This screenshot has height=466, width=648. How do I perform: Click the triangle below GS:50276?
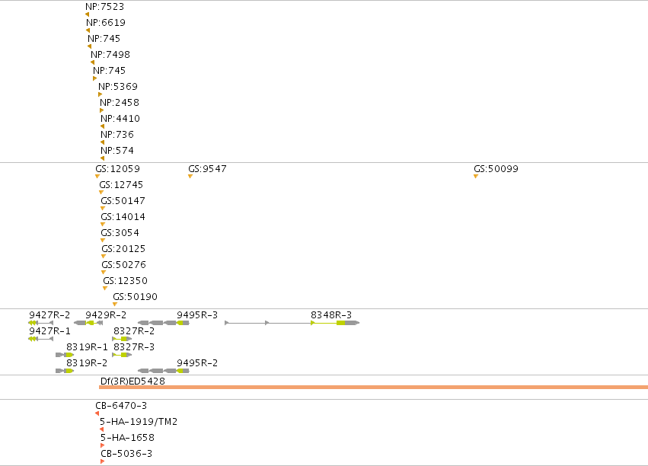(104, 273)
